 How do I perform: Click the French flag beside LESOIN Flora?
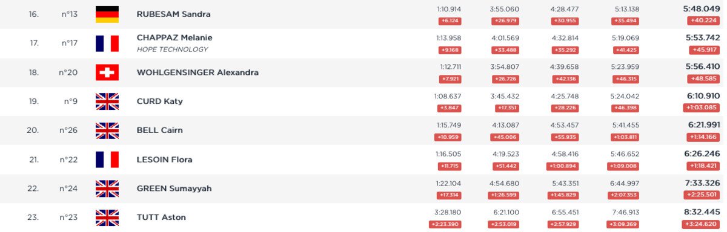point(107,159)
